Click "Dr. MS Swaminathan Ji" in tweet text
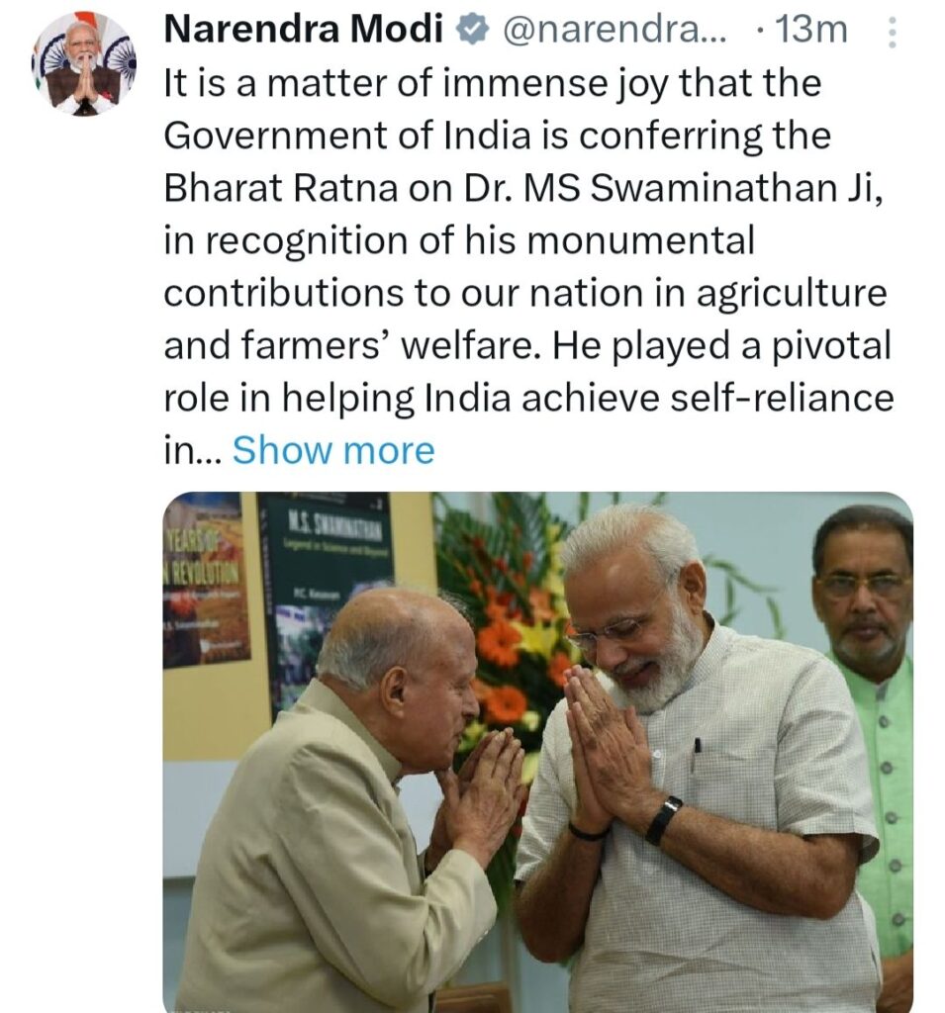This screenshot has height=1013, width=945. tap(672, 189)
